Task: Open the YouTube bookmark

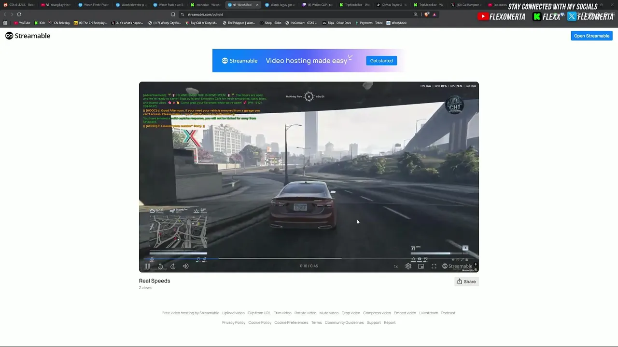Action: (x=22, y=23)
